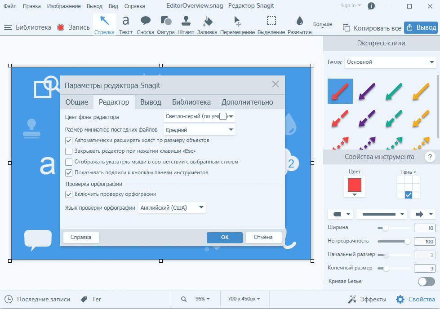Open the Справка menu in menu bar
Viewport: 440px width, 309px height.
pyautogui.click(x=134, y=6)
